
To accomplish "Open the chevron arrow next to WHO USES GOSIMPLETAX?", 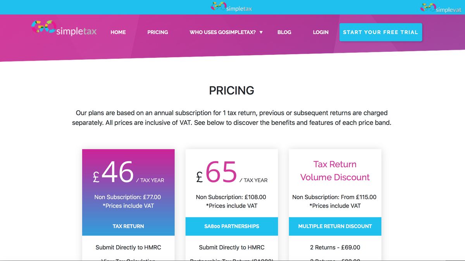I will pos(261,32).
